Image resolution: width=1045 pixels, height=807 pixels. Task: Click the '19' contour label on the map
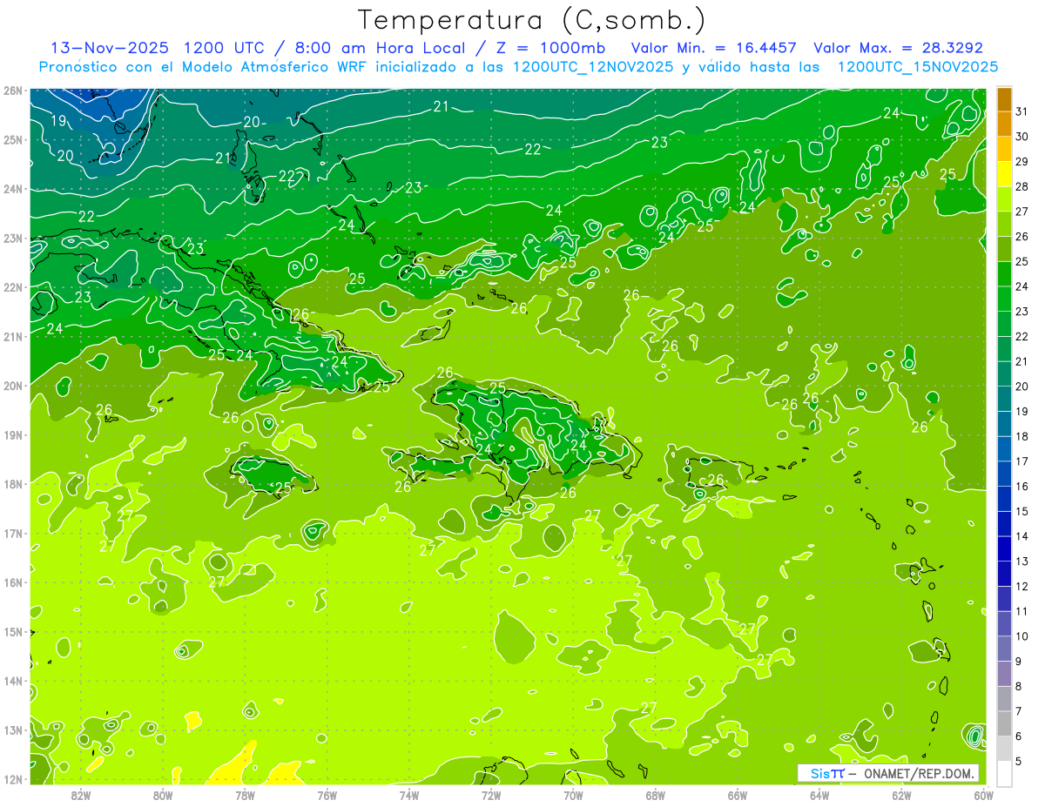59,121
